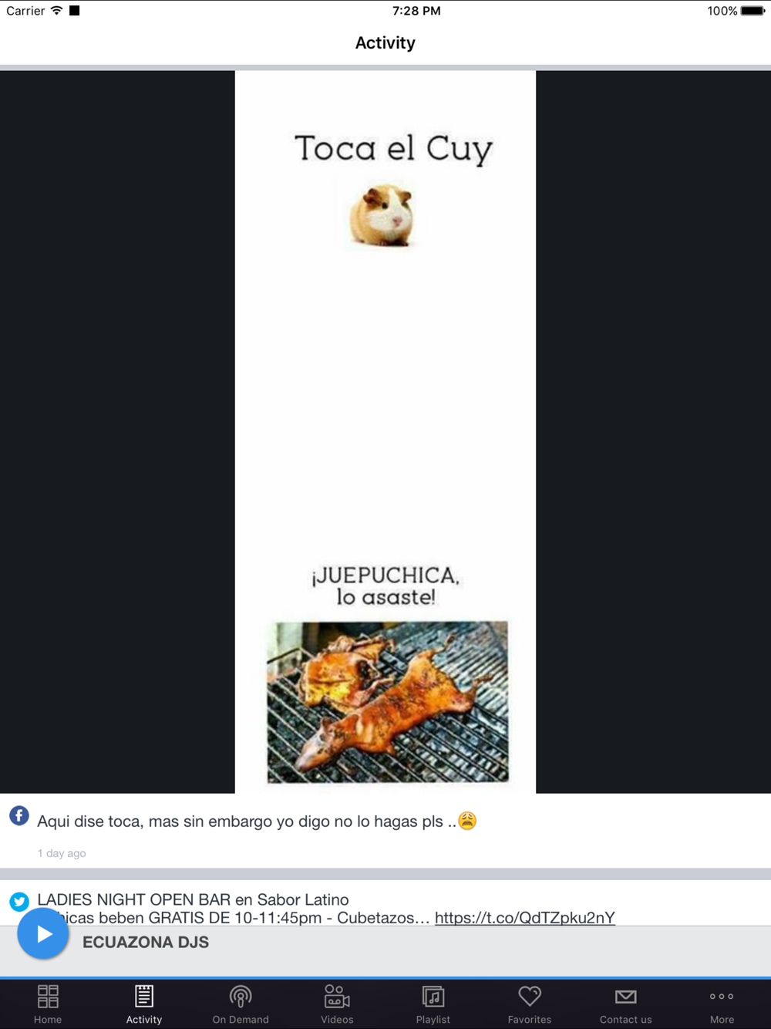
Task: Tap the ECUAZONA DJS station title
Action: (x=146, y=942)
